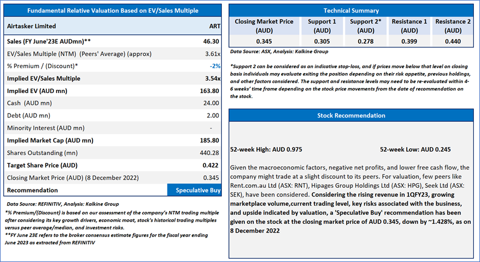Click the '52-week High: AUD 0.975' text
The image size is (480, 262).
pos(266,150)
